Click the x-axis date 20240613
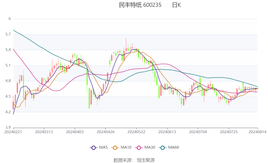Viewport: 268px width, 163px height. [167, 132]
